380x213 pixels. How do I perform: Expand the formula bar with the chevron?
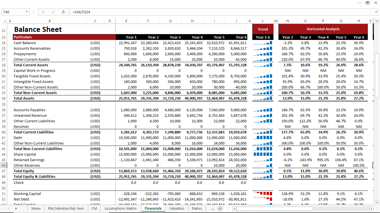tap(376, 12)
